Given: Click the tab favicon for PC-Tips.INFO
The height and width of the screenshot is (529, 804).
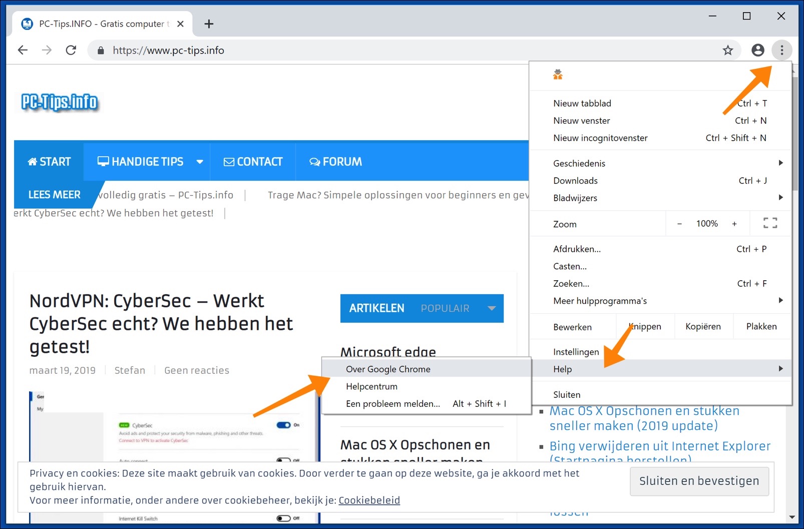Looking at the screenshot, I should (x=27, y=24).
